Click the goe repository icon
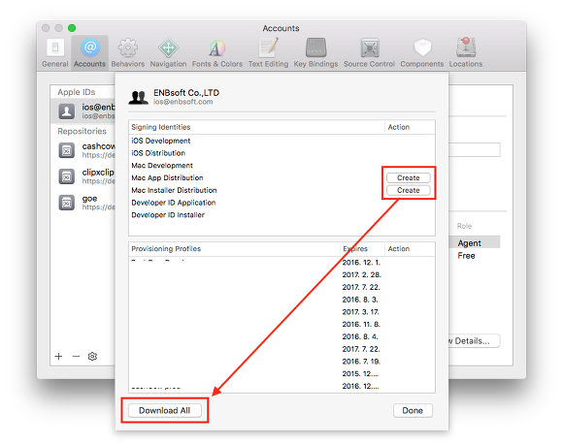This screenshot has width=563, height=444. coord(67,203)
